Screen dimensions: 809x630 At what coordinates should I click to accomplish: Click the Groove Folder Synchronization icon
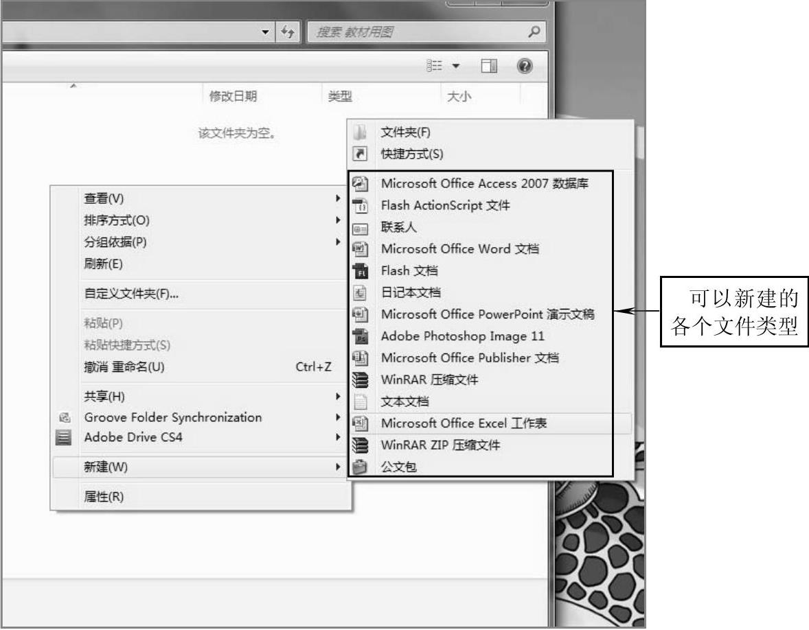65,417
